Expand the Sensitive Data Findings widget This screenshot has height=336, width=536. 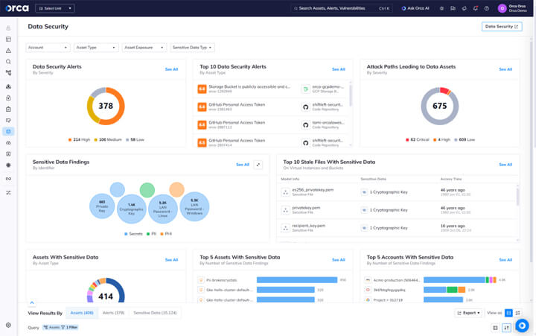point(258,165)
